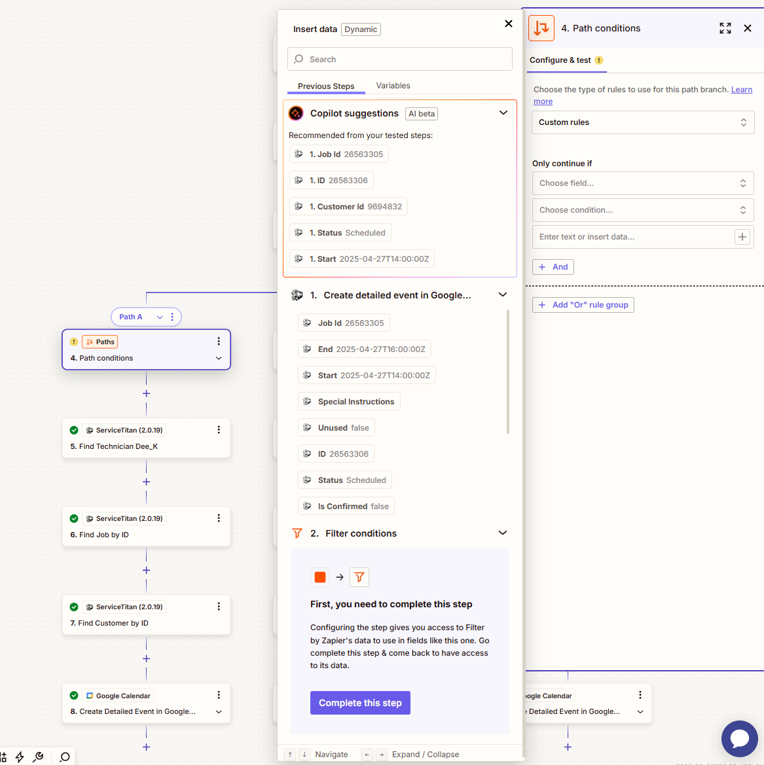The width and height of the screenshot is (764, 765).
Task: Click the Paths badge on step 4
Action: click(100, 342)
